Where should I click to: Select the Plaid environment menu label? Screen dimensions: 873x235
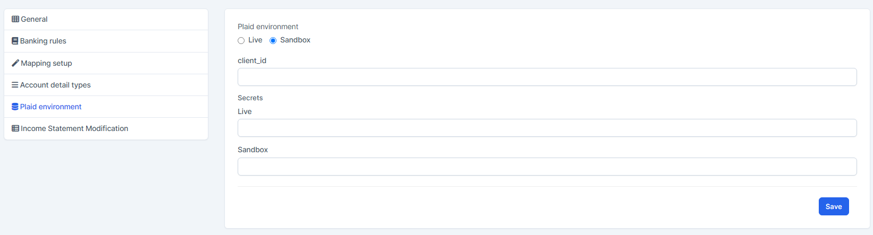pos(51,107)
